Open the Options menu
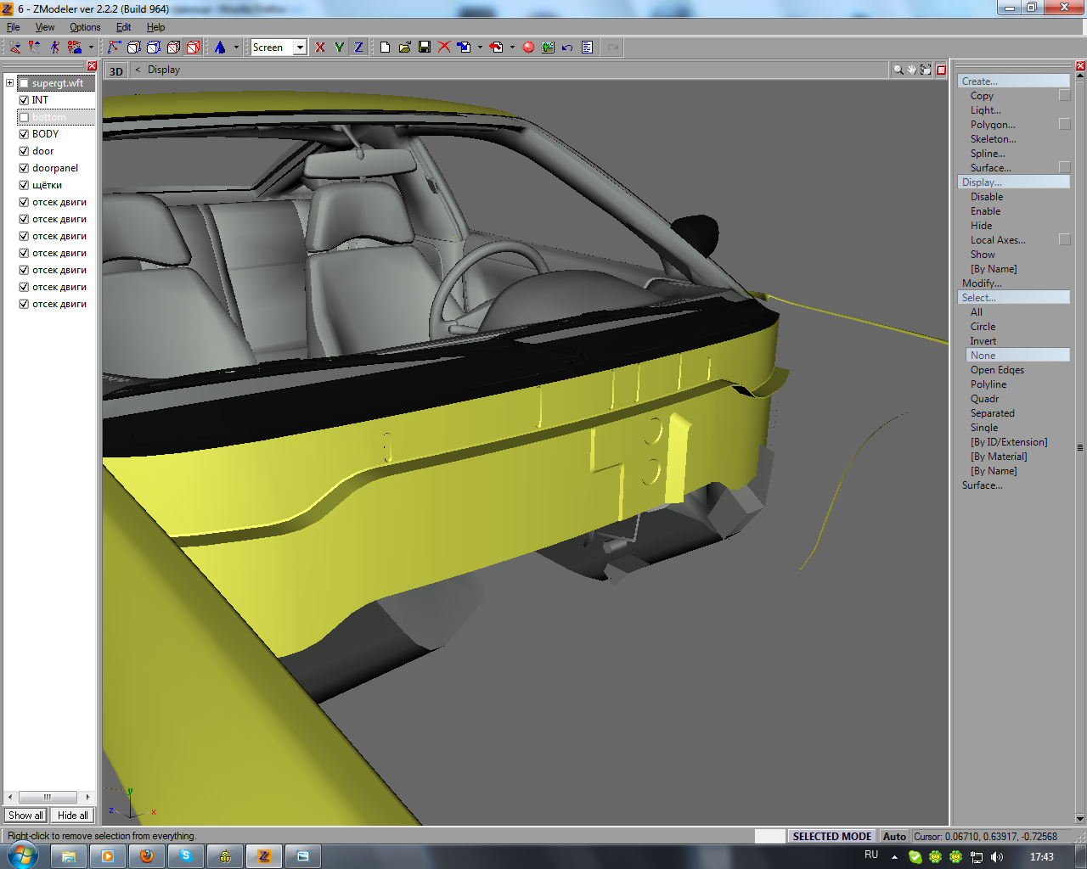 point(85,27)
